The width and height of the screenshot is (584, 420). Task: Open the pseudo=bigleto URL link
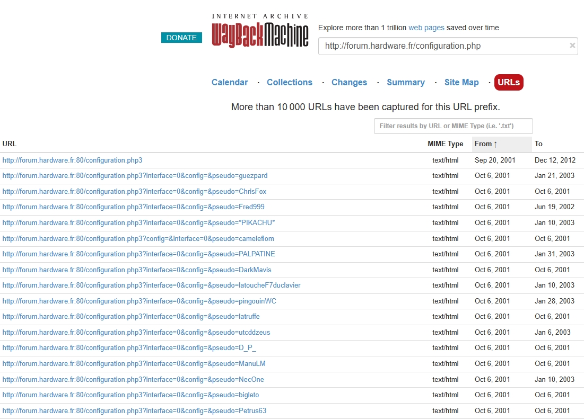pos(130,395)
